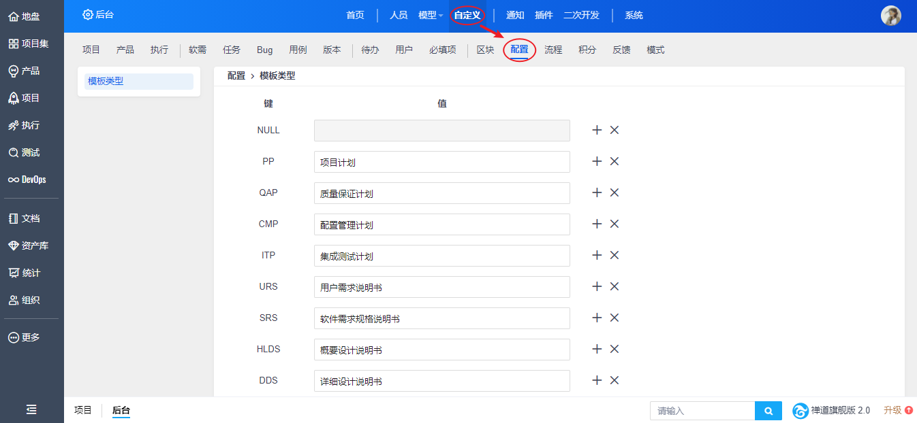Switch to the 流程 tab

coord(553,50)
